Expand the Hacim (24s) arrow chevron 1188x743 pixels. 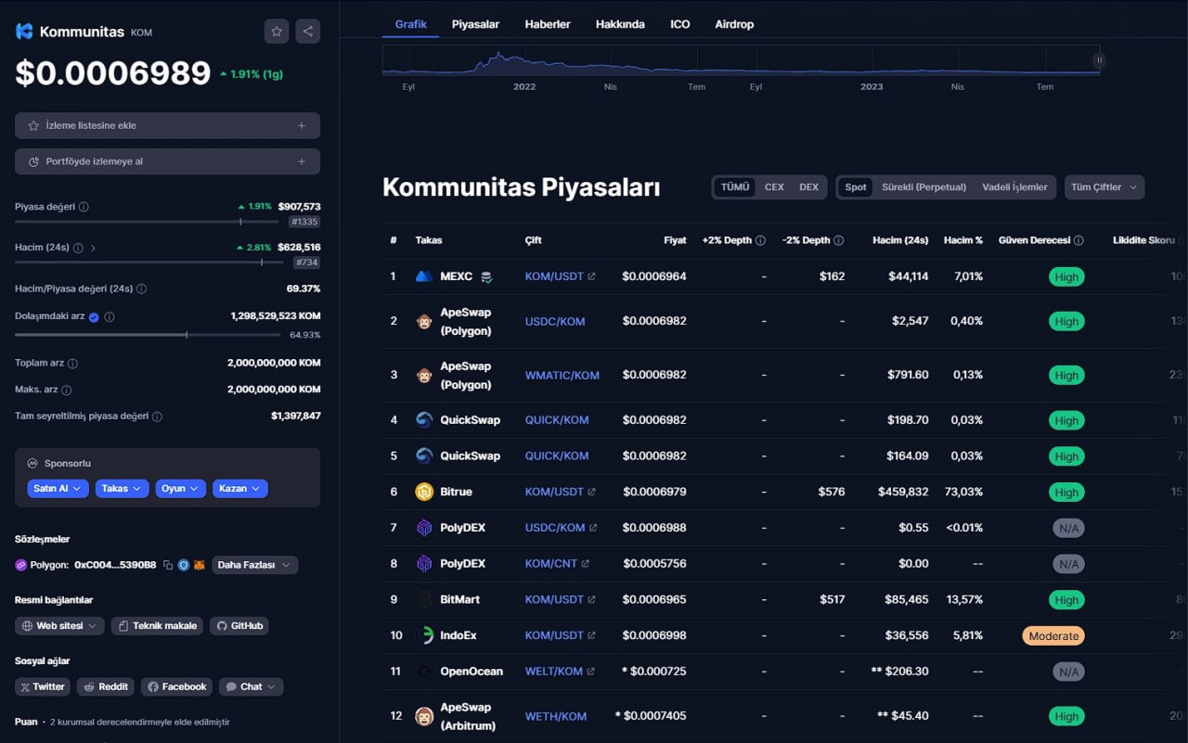[x=93, y=248]
